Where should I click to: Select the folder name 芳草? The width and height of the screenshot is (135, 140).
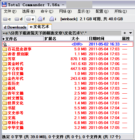tap(11, 59)
